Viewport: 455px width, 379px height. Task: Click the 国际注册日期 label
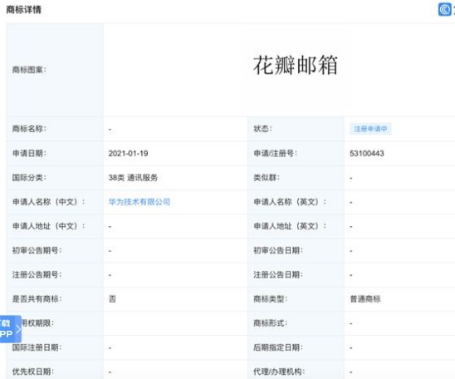pos(37,347)
